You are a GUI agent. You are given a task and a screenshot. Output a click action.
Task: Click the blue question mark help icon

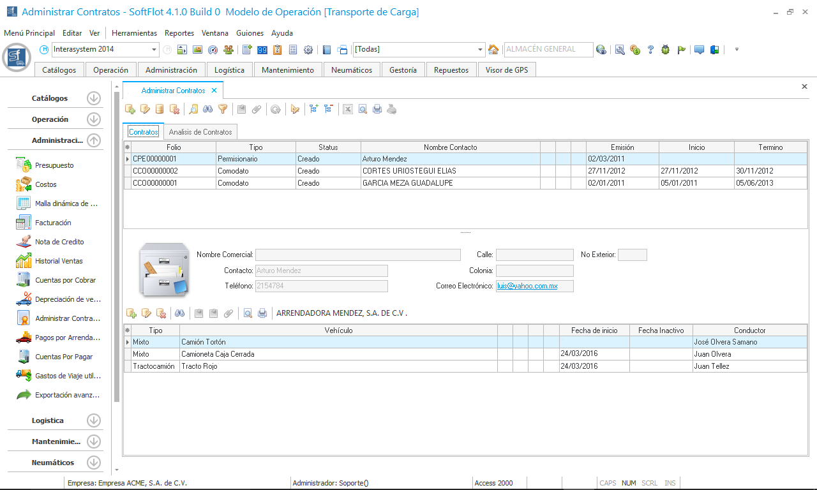coord(650,50)
